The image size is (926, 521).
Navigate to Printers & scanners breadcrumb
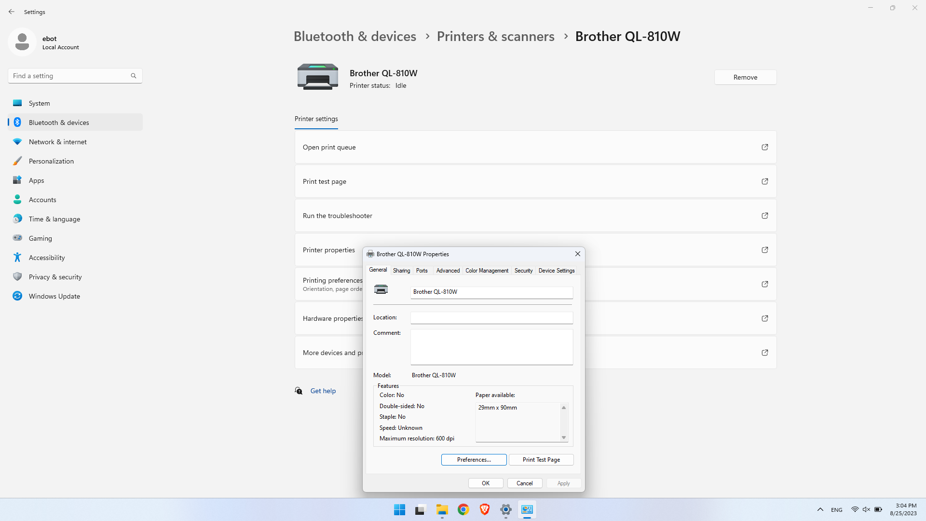tap(496, 36)
